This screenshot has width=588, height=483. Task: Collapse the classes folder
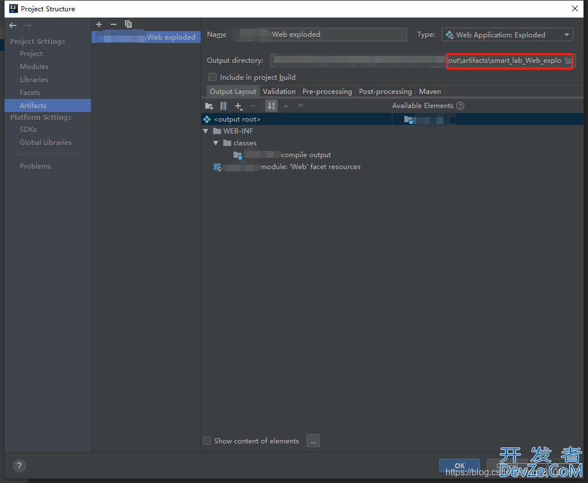215,143
